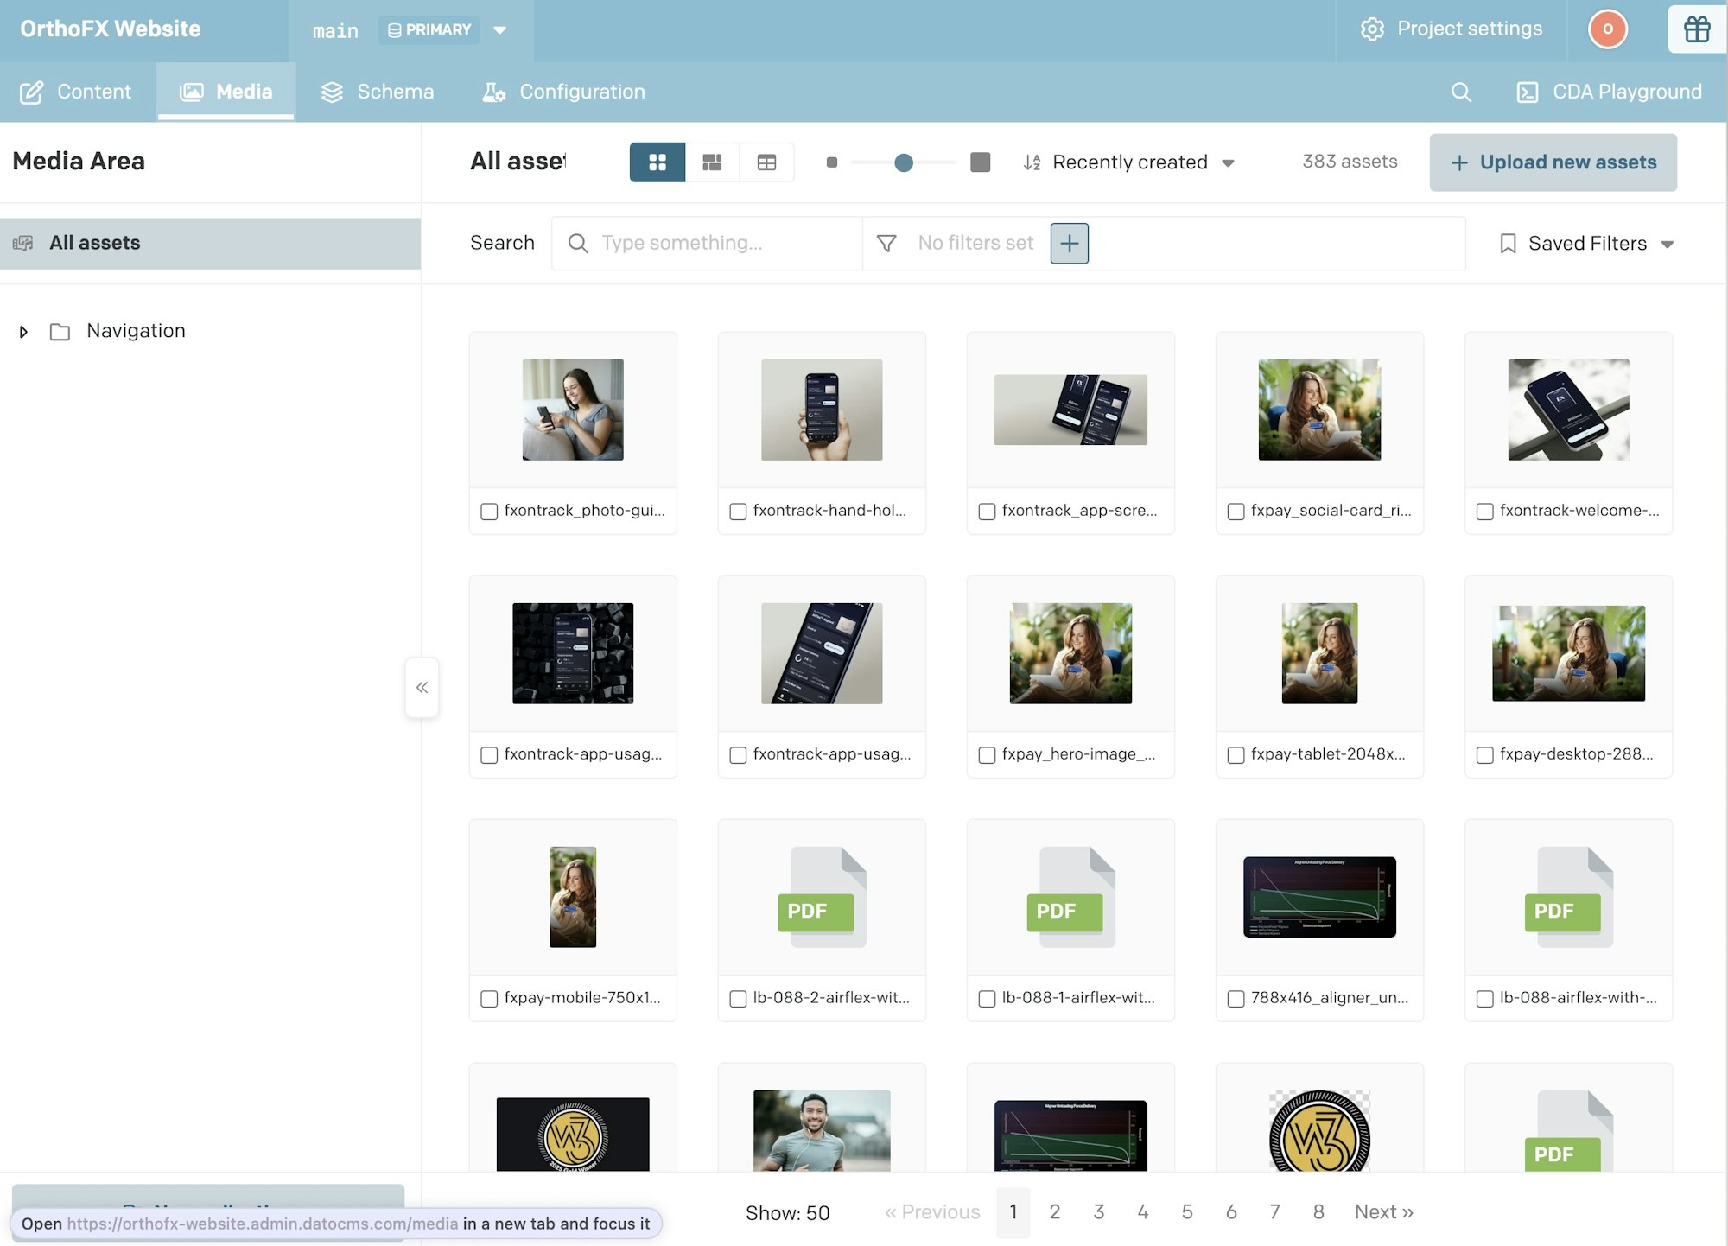Collapse the sidebar with double-chevron icon
This screenshot has width=1728, height=1246.
coord(422,688)
